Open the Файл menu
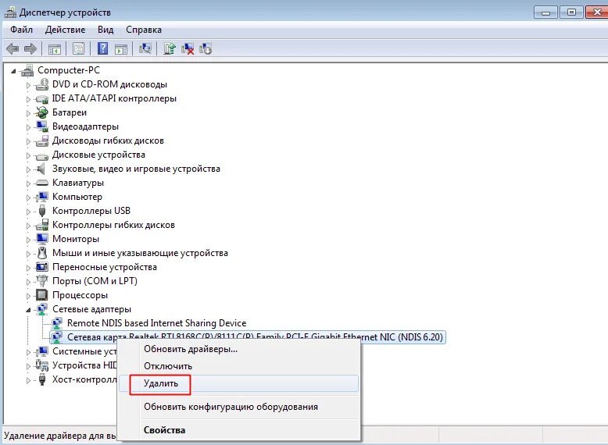Screen dimensions: 608x445 pyautogui.click(x=21, y=30)
